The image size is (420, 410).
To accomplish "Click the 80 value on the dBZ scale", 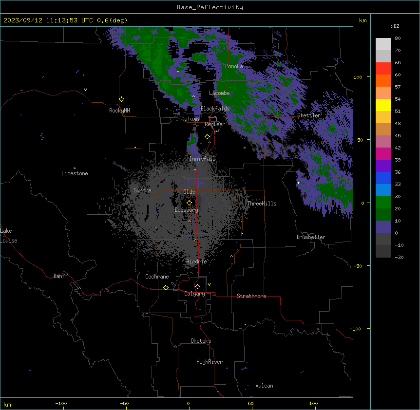I will click(x=398, y=38).
